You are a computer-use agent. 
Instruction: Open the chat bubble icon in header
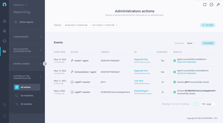(211, 4)
